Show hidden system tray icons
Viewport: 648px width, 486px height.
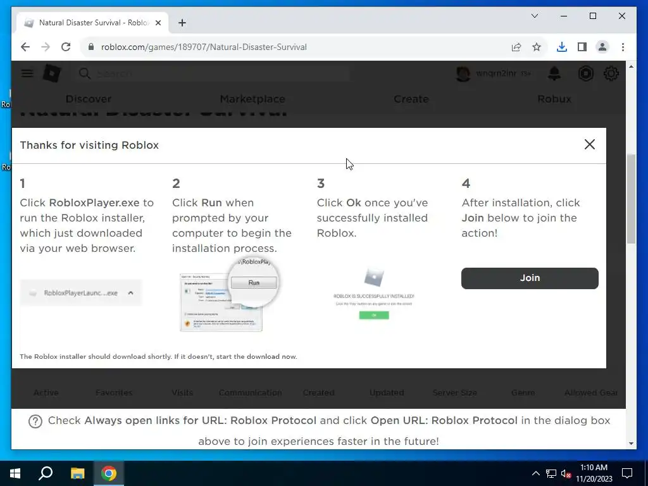click(535, 473)
